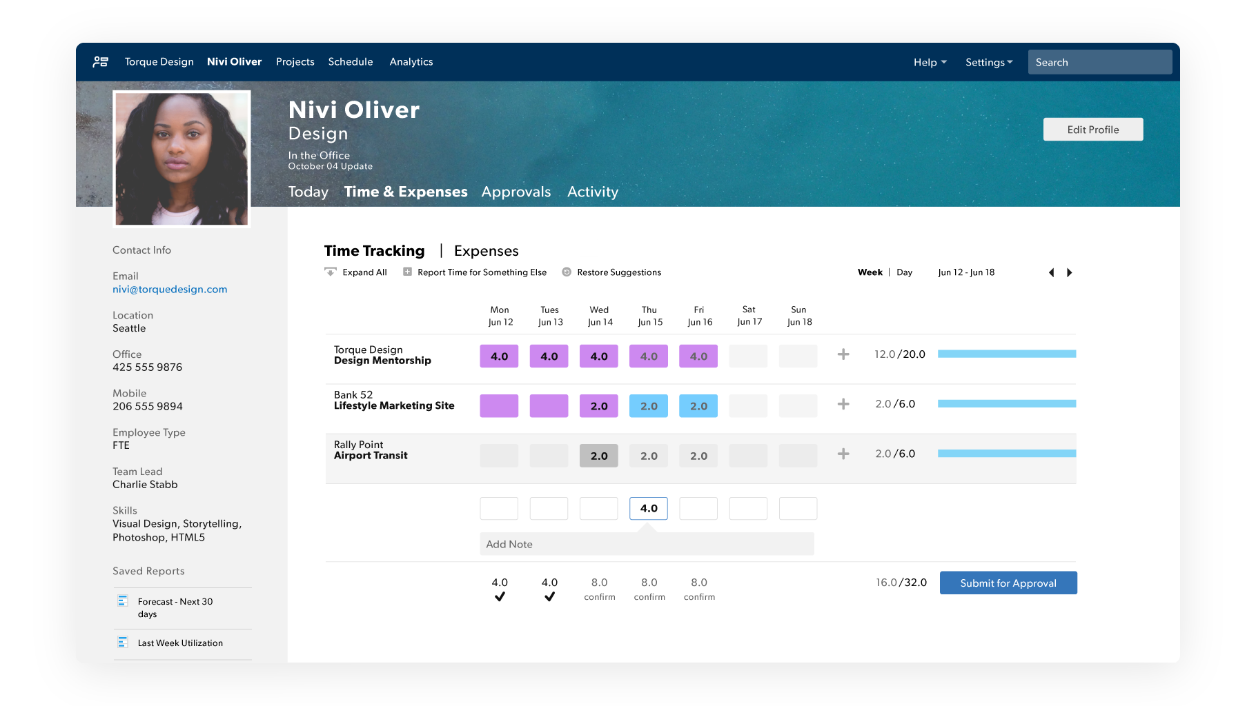Click the report icon beside Forecast - Next 30 days
Image resolution: width=1256 pixels, height=706 pixels.
coord(123,601)
